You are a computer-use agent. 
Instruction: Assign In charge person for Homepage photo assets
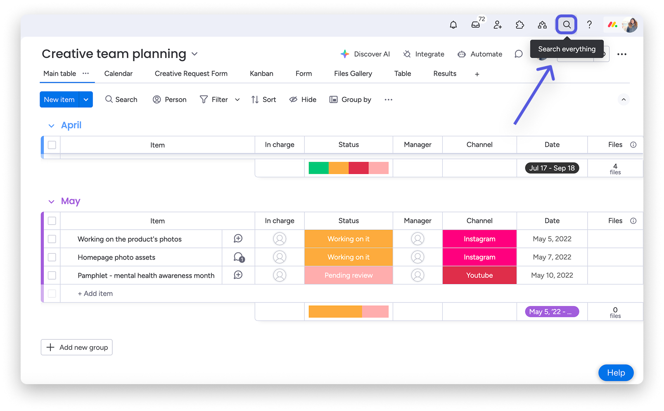point(280,257)
